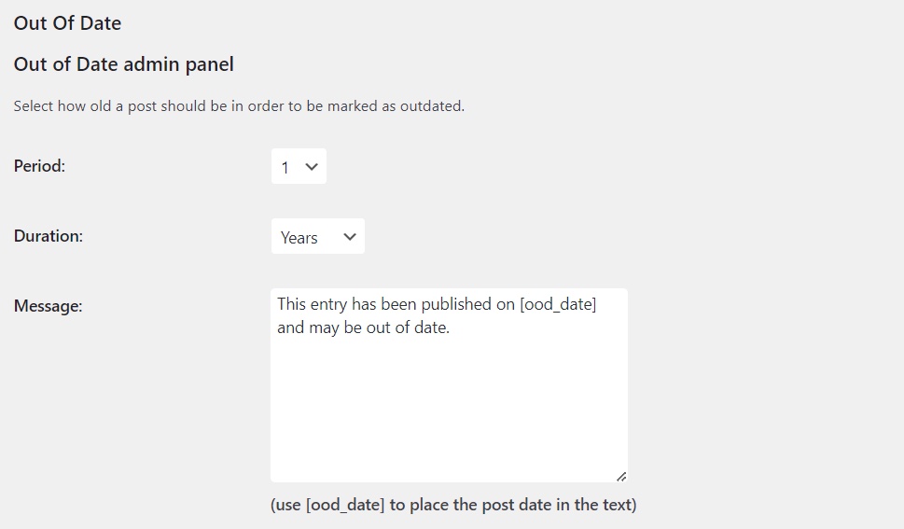Image resolution: width=904 pixels, height=529 pixels.
Task: Click the Period field label
Action: [x=39, y=166]
